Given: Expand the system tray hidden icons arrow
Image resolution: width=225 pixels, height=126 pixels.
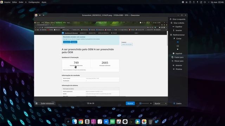Looking at the screenshot, I should 208,2.
